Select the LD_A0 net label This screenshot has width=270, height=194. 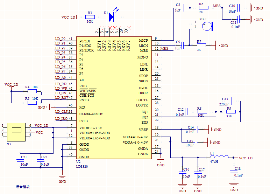click(x=61, y=78)
